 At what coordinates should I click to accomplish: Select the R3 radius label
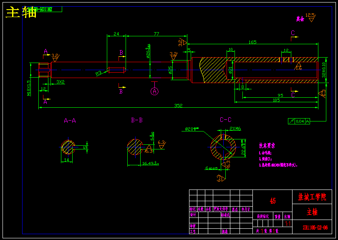coord(98,73)
